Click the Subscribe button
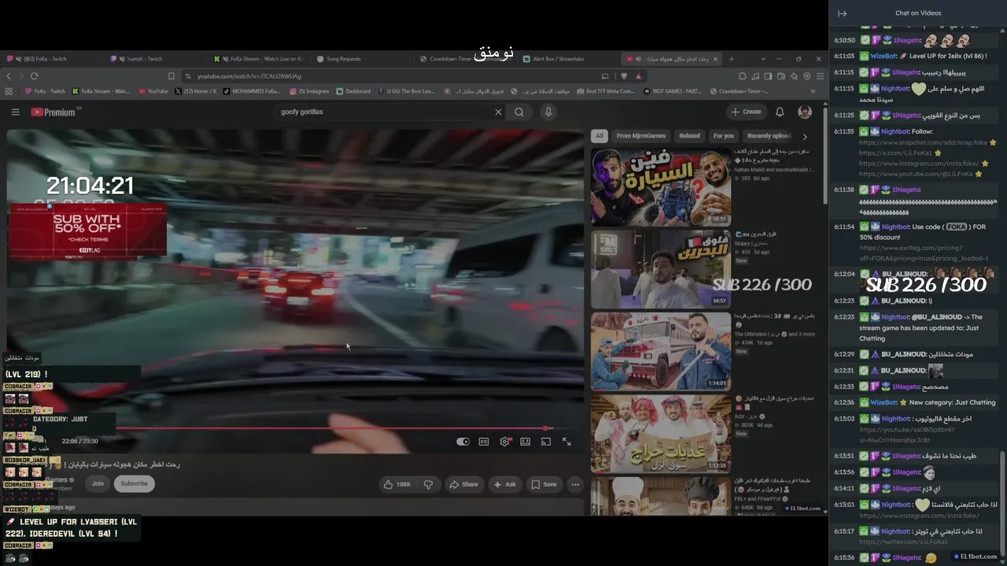Screen dimensions: 1007x566 134,483
